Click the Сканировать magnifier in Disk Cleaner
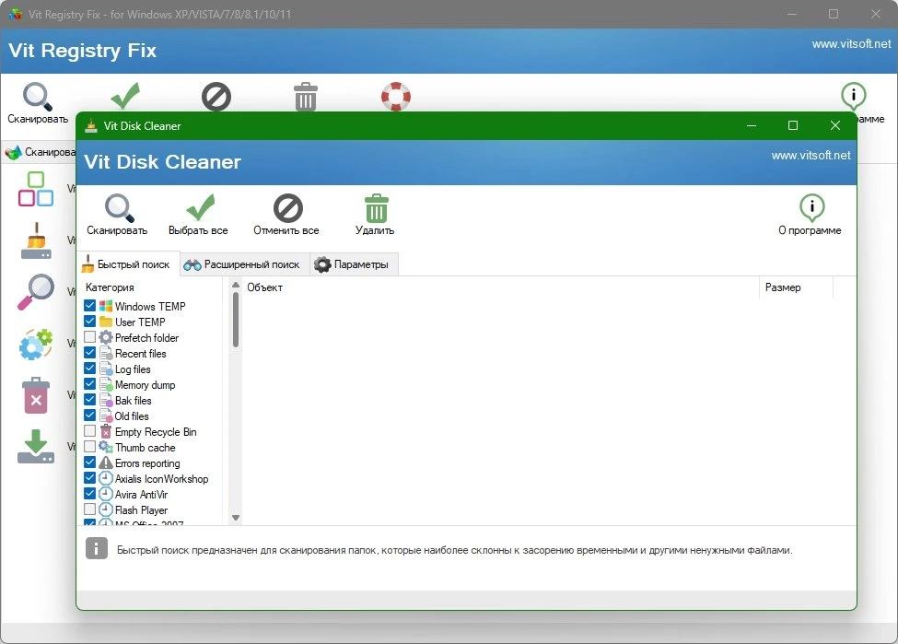This screenshot has width=898, height=644. pos(119,208)
